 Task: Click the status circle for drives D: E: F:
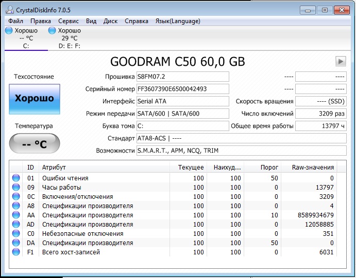coord(52,30)
